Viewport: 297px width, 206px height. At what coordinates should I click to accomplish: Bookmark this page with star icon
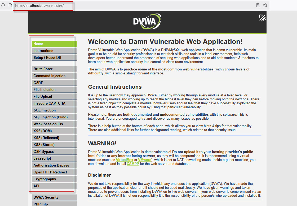(265, 5)
